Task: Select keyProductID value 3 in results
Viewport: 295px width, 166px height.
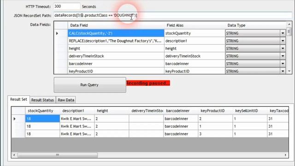Action: click(215, 134)
